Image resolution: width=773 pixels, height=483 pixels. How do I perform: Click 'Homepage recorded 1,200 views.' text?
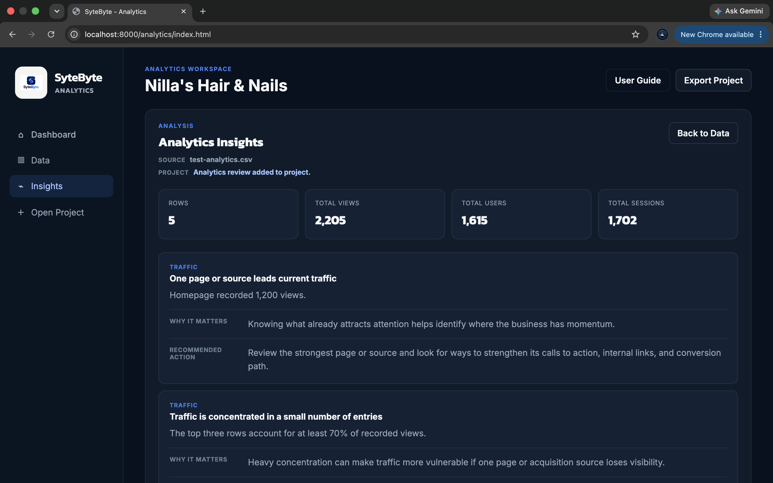pos(238,295)
